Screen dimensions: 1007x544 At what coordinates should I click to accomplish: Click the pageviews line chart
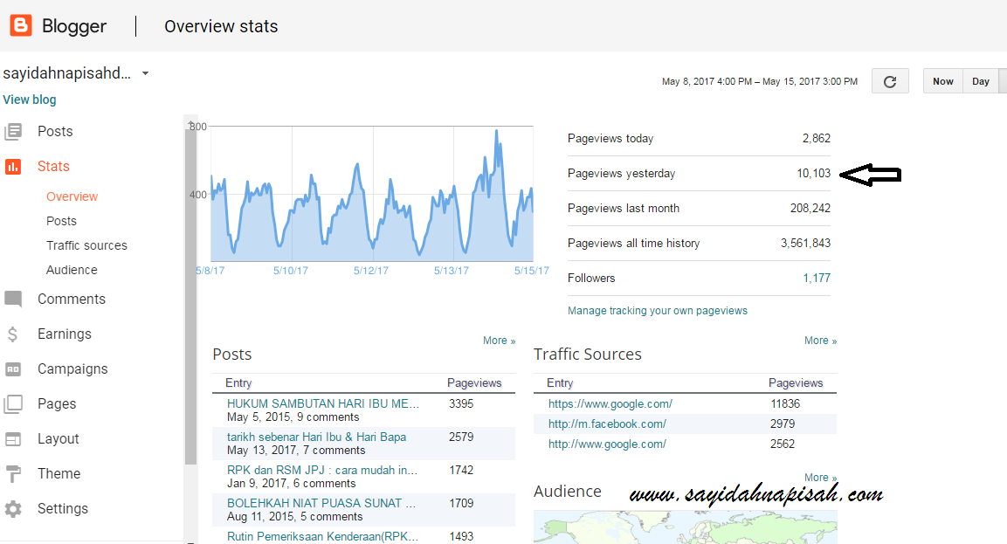click(x=372, y=194)
